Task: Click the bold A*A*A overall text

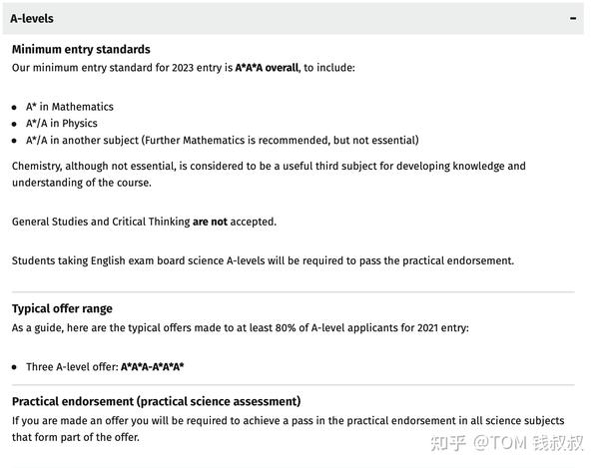Action: point(267,68)
